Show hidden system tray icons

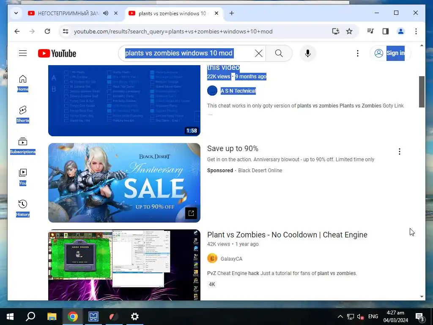coord(340,317)
